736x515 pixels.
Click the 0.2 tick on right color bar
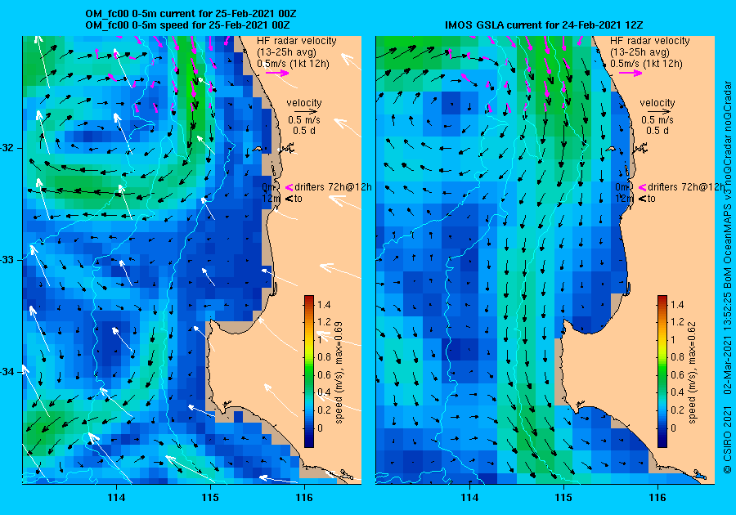pyautogui.click(x=678, y=410)
